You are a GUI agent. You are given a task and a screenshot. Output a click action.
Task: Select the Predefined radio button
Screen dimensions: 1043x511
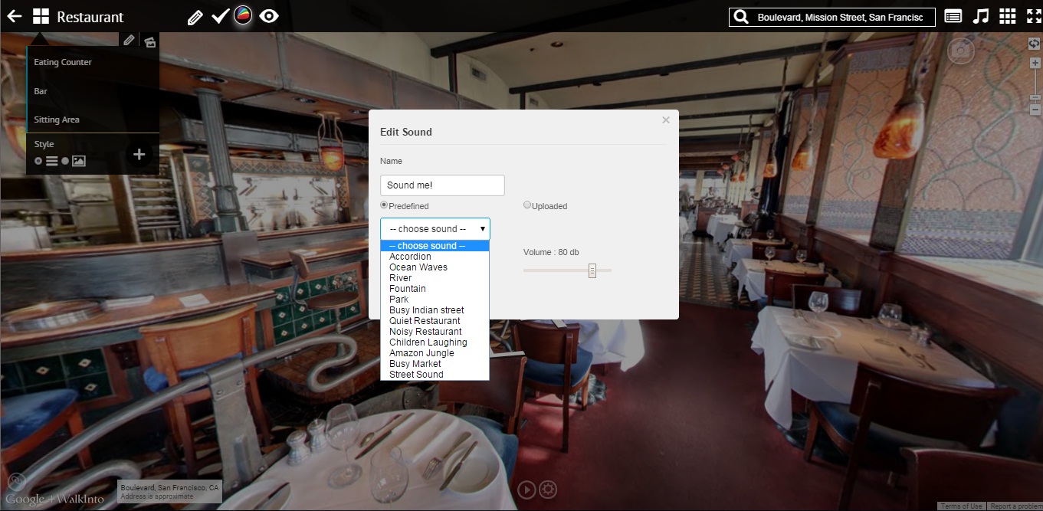tap(384, 205)
